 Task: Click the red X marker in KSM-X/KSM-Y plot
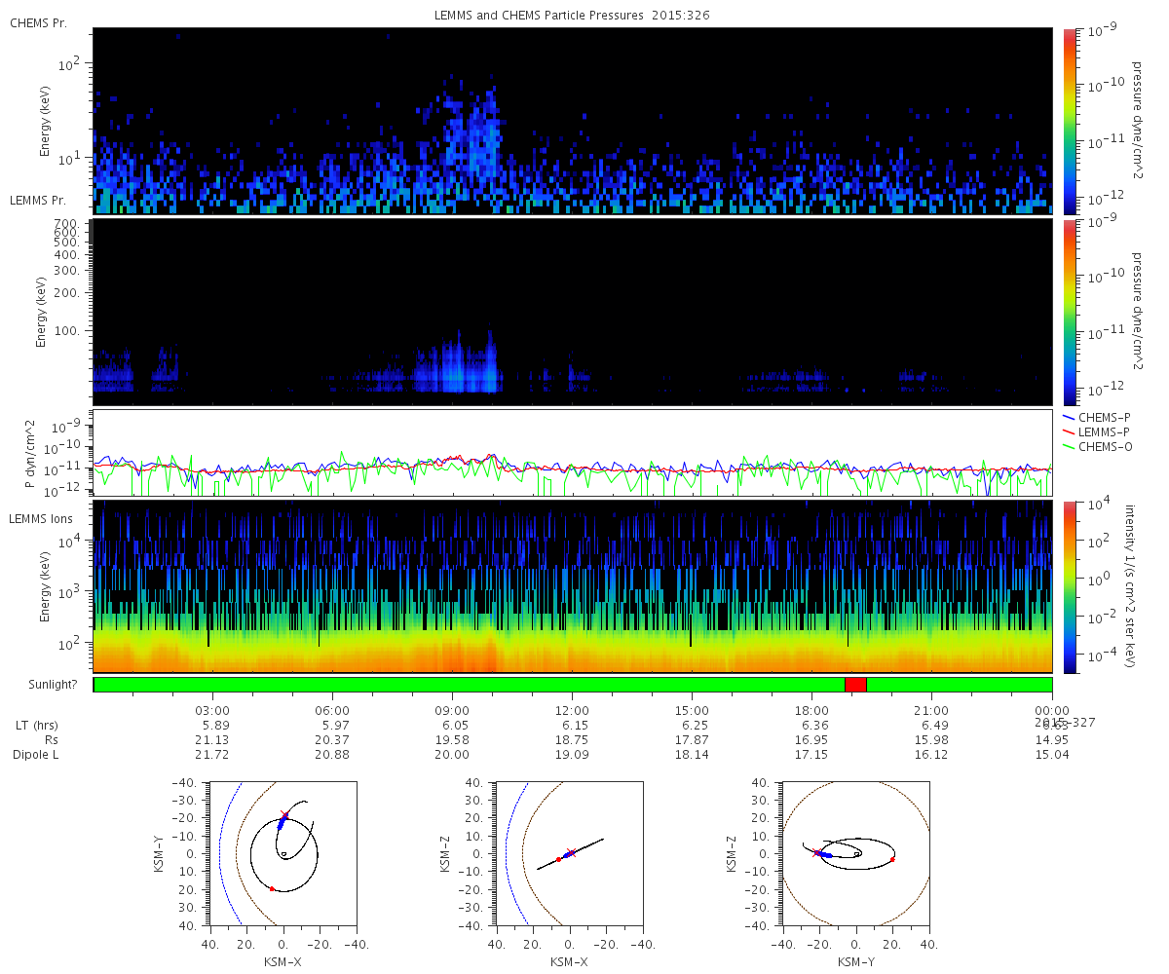(284, 814)
